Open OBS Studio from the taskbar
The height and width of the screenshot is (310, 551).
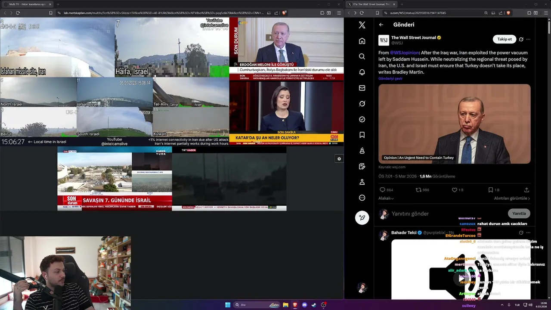tap(323, 305)
